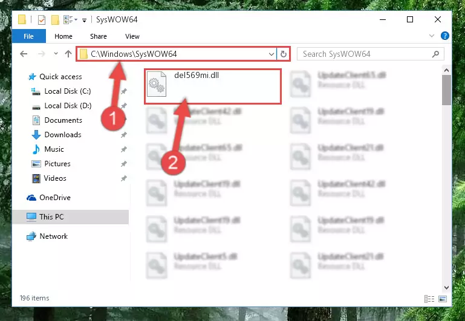Expand the ribbon with the chevron
This screenshot has height=321, width=465.
[x=432, y=36]
